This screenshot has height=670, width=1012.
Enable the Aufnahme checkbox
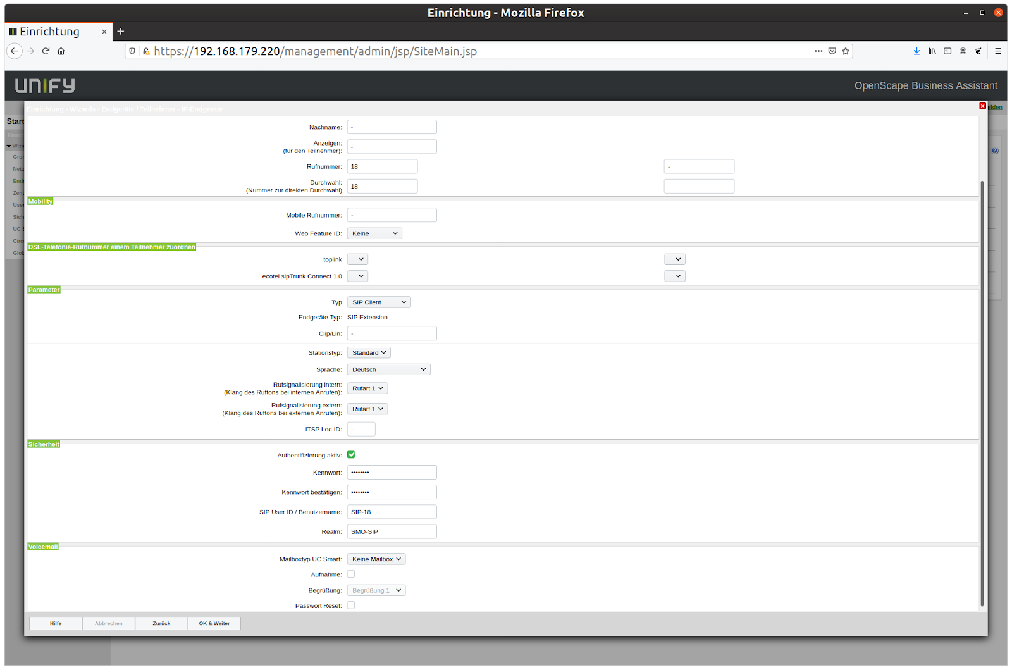(x=351, y=574)
